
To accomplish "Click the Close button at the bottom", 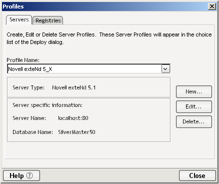I will pos(197,175).
